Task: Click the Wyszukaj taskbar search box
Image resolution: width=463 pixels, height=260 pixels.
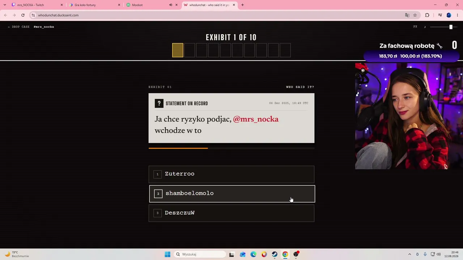Action: click(200, 254)
